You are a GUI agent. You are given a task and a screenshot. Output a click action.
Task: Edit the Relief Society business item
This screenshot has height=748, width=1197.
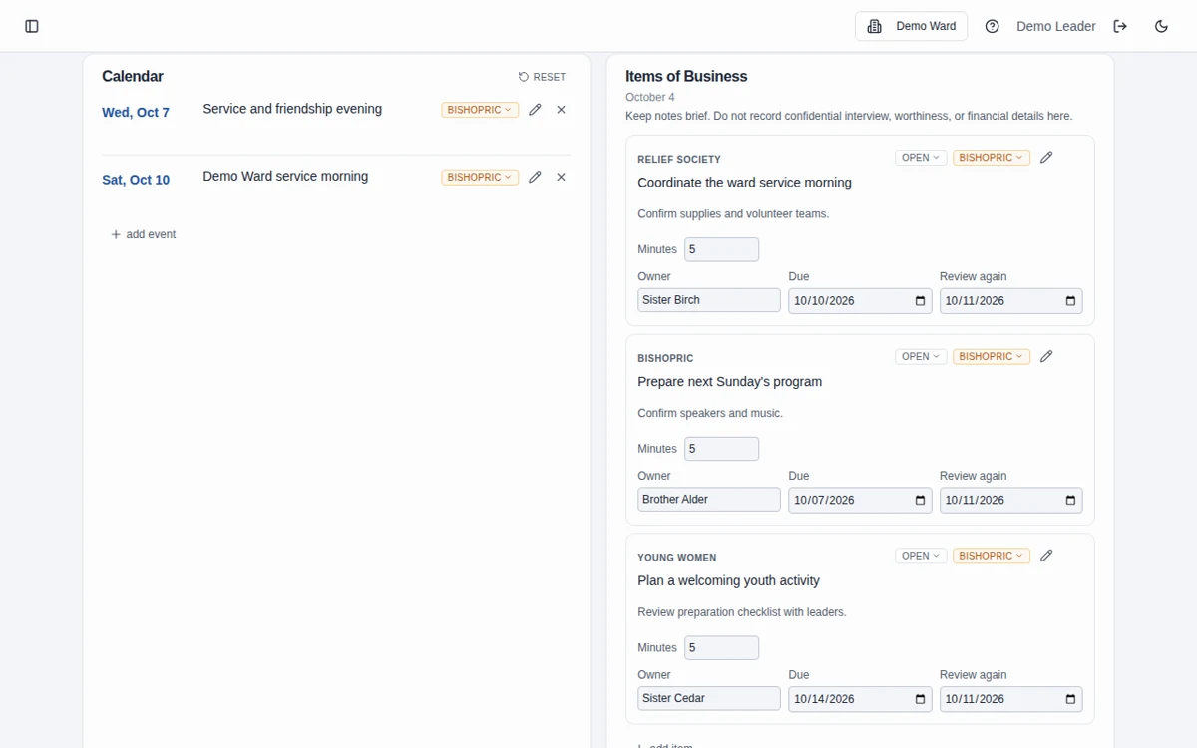[x=1046, y=157]
